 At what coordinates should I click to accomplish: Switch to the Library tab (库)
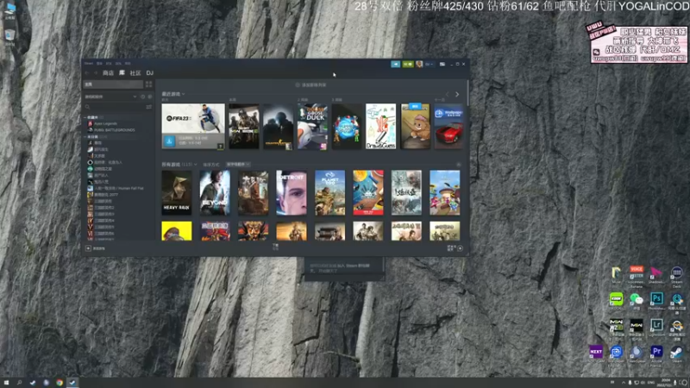(122, 73)
